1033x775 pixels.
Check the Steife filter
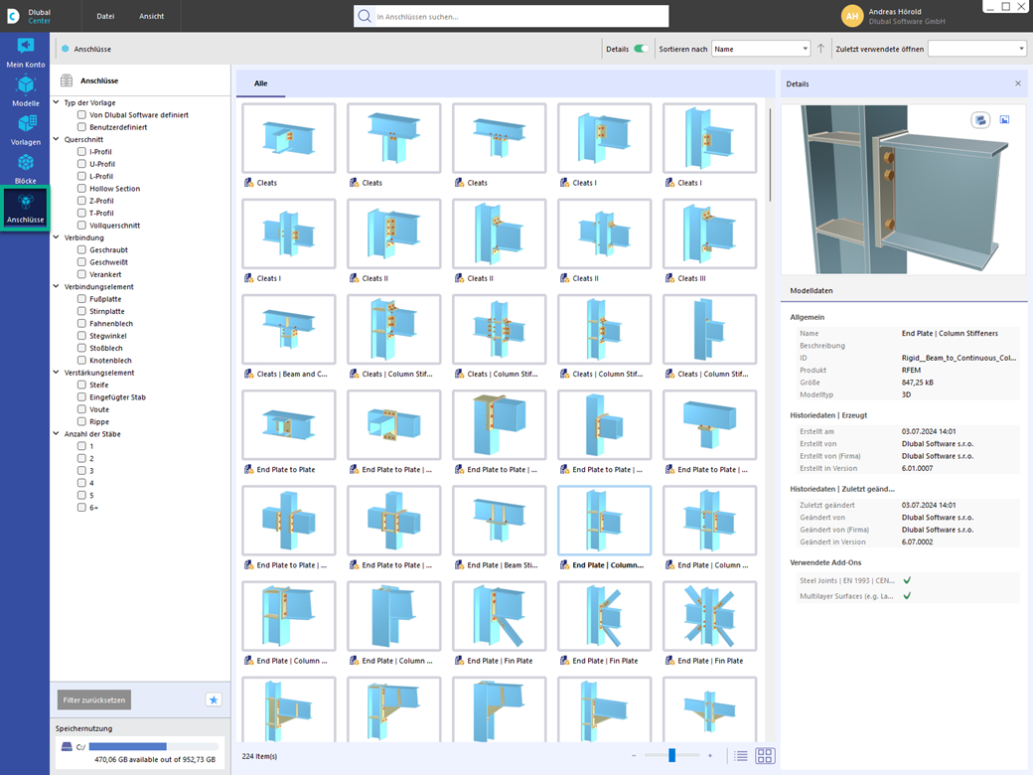coord(81,385)
